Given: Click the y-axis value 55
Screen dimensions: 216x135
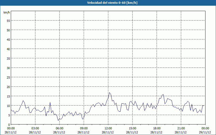Looking at the screenshot, I should (x=8, y=21).
